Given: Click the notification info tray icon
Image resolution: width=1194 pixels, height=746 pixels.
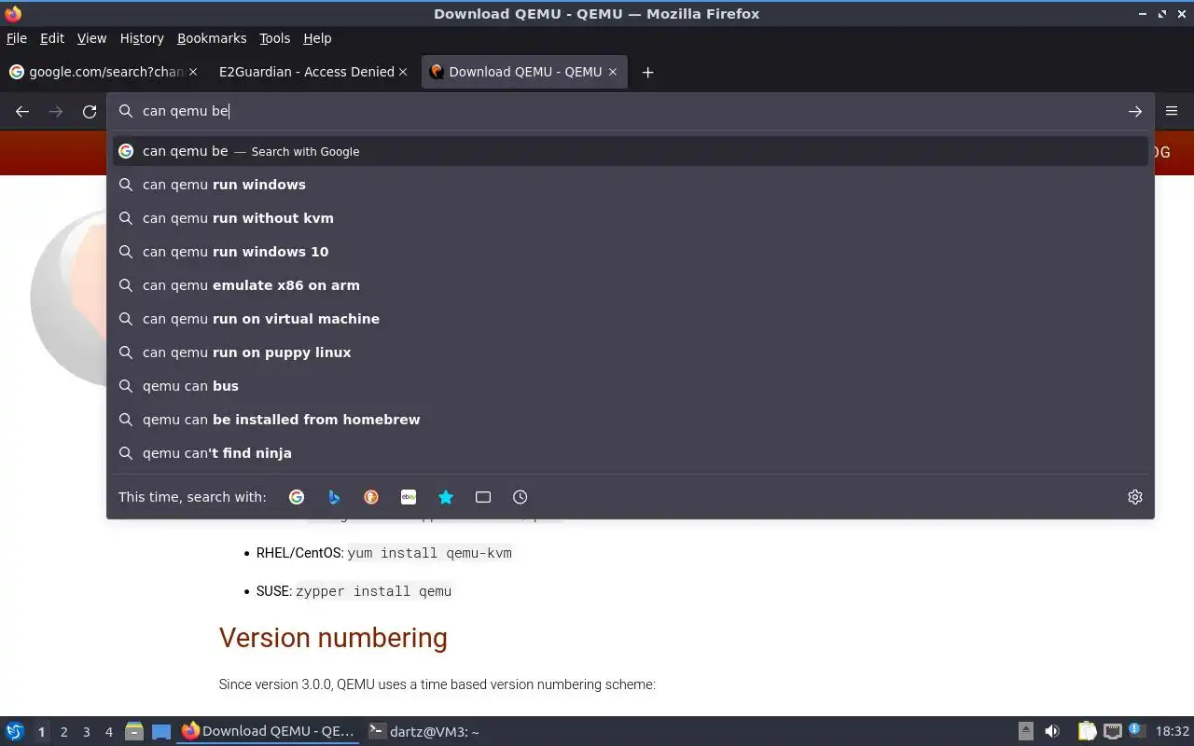Looking at the screenshot, I should click(1136, 730).
